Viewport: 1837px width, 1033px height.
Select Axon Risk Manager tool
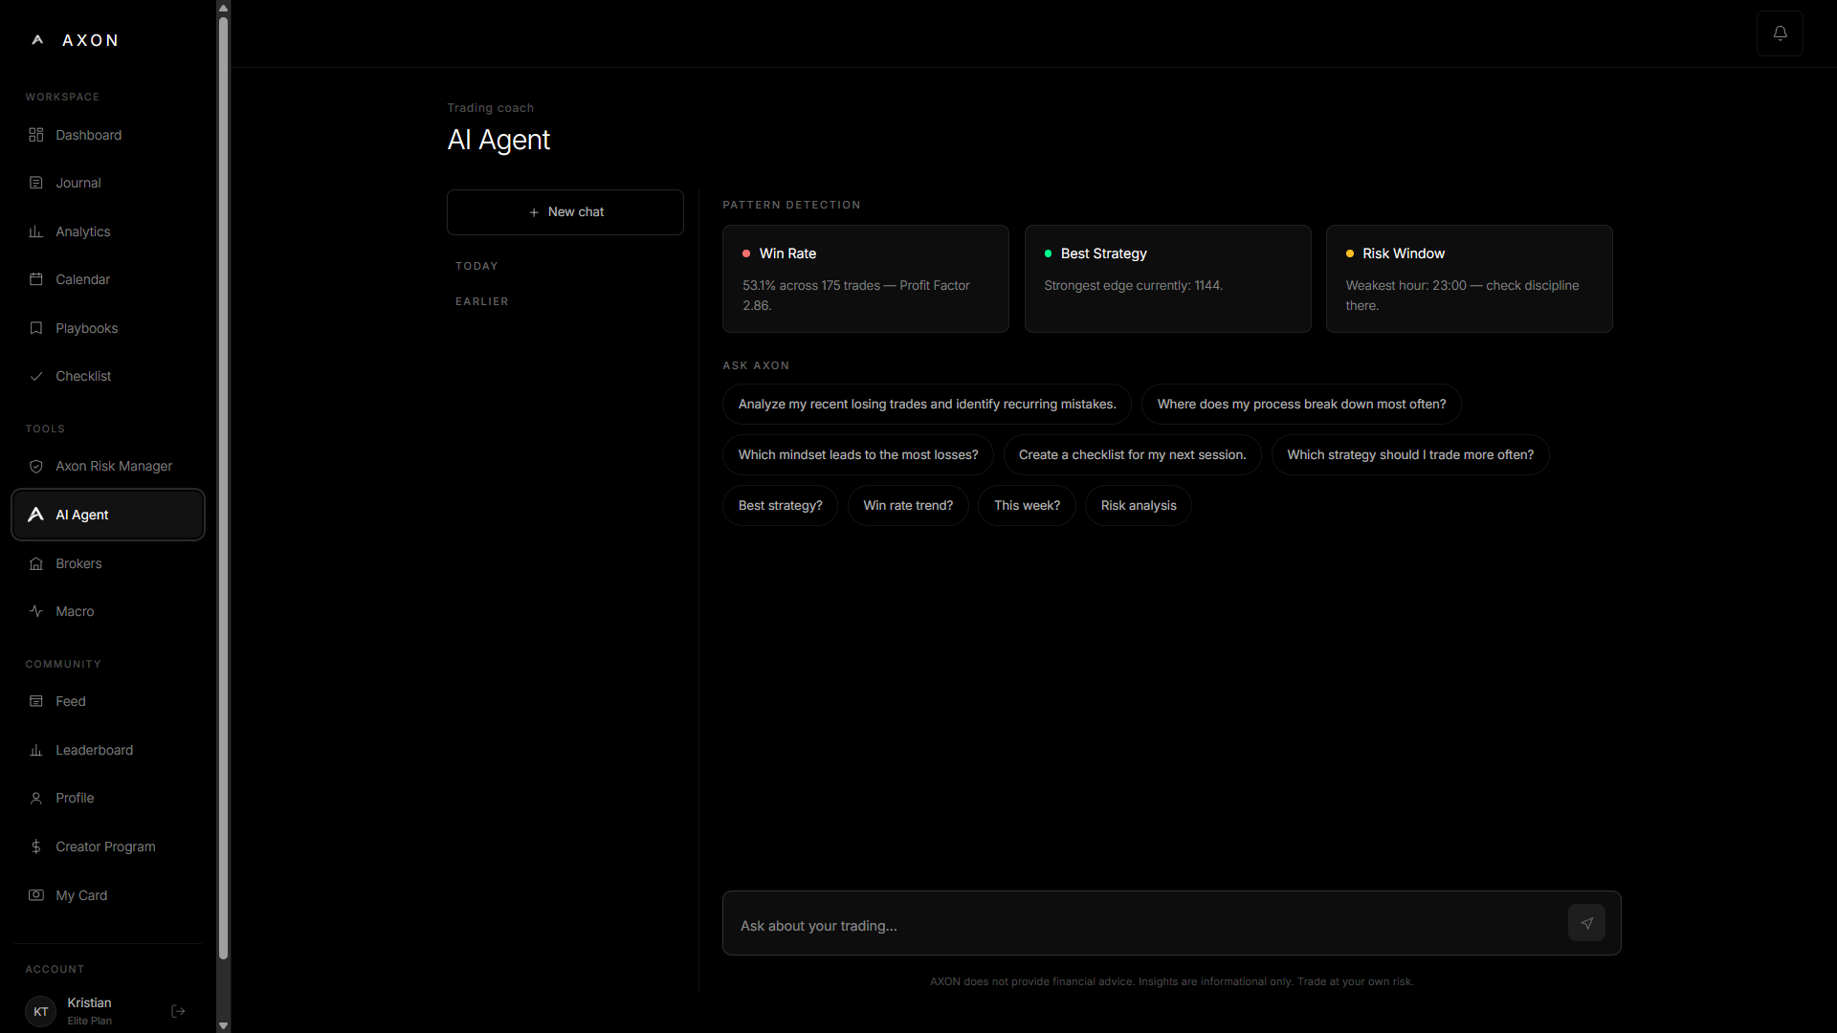coord(108,466)
